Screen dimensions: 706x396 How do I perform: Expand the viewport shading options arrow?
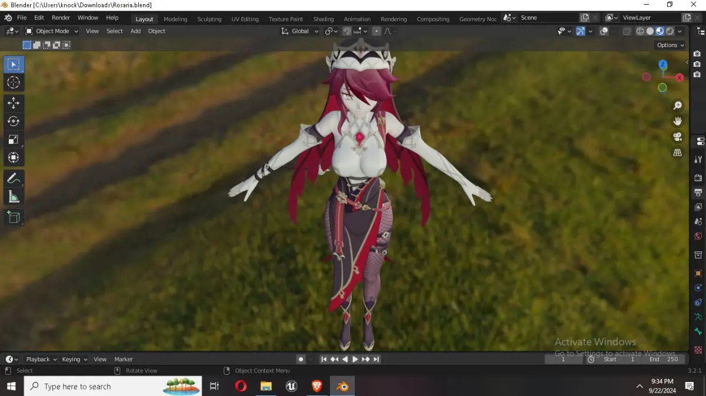pyautogui.click(x=680, y=31)
